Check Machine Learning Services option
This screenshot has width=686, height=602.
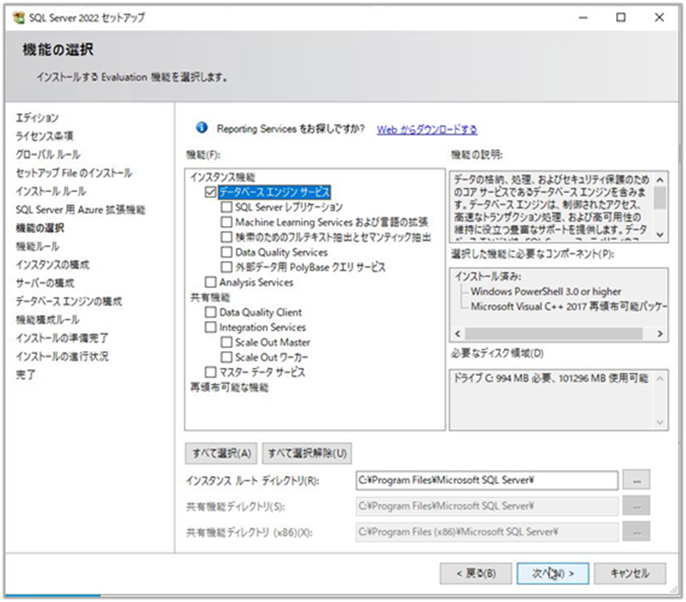click(226, 222)
